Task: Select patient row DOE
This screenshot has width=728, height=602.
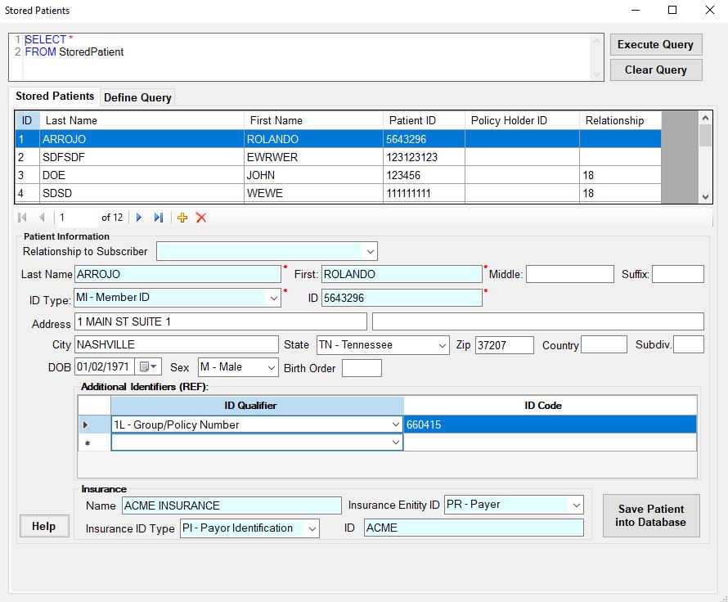Action: (338, 175)
